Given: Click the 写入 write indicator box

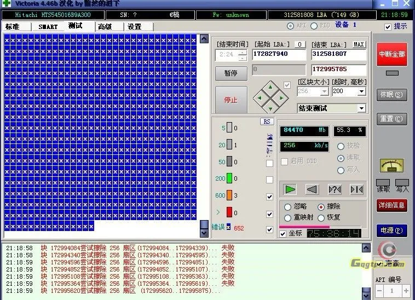Looking at the screenshot, I should (402, 182).
